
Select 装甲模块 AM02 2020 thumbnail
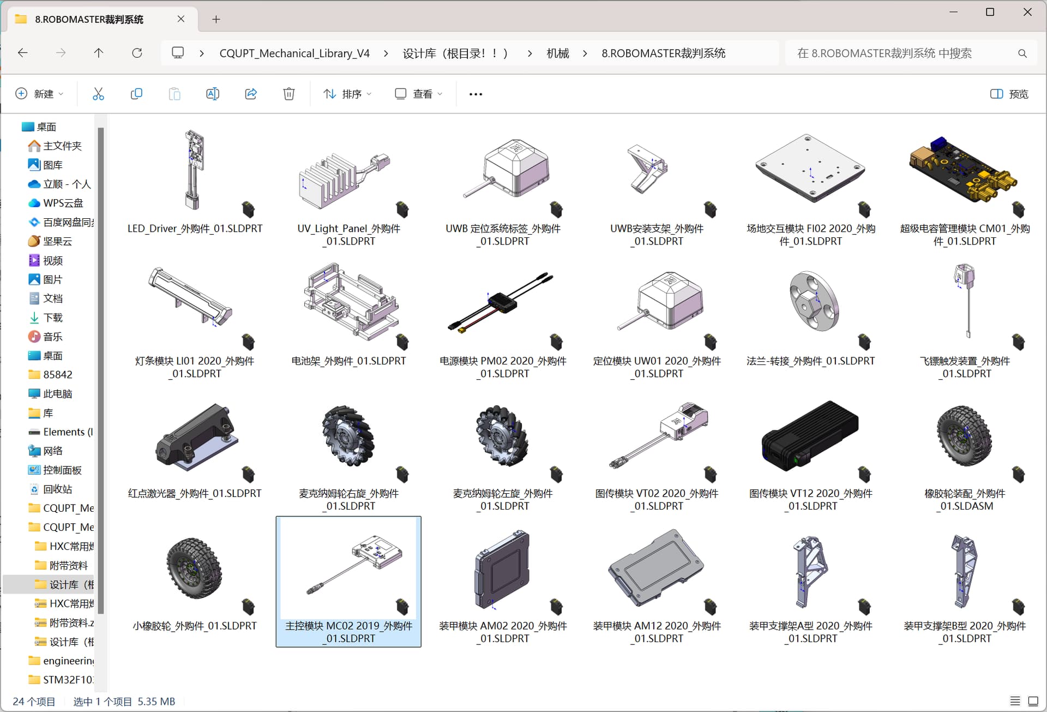point(503,570)
